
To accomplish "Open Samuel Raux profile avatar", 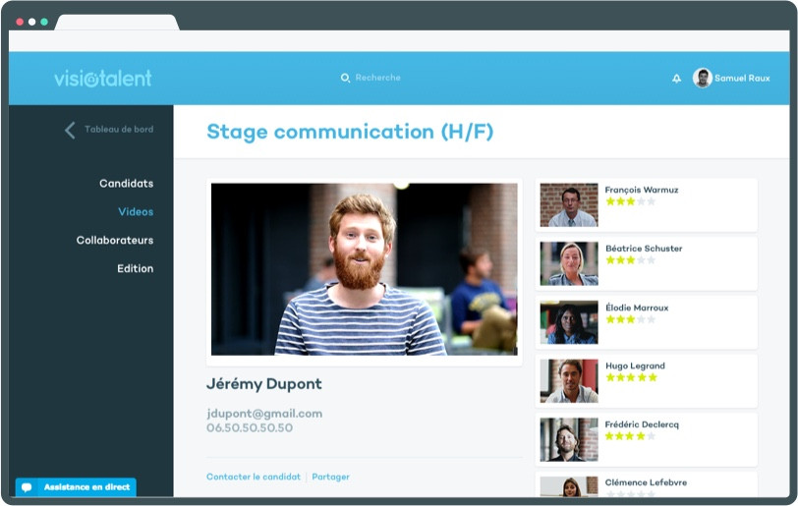I will [x=702, y=78].
